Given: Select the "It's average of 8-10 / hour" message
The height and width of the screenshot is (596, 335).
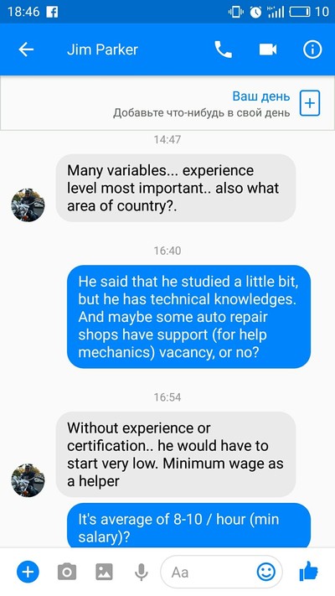Looking at the screenshot, I should [x=188, y=526].
